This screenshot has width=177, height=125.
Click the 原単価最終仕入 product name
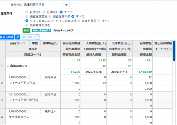(x=19, y=117)
